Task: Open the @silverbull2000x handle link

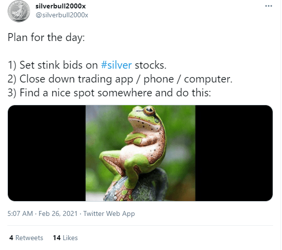Action: (62, 15)
